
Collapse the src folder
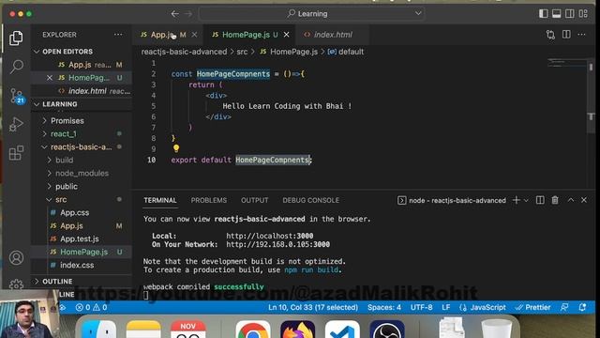click(x=82, y=199)
